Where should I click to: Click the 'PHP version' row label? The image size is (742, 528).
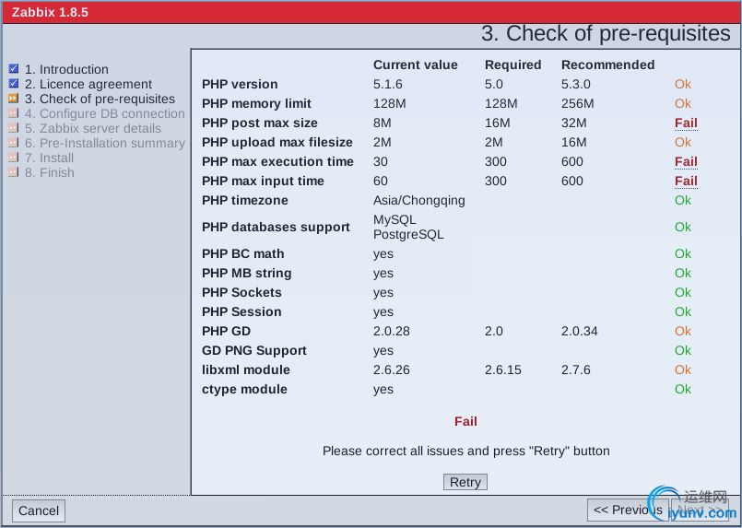pyautogui.click(x=240, y=84)
